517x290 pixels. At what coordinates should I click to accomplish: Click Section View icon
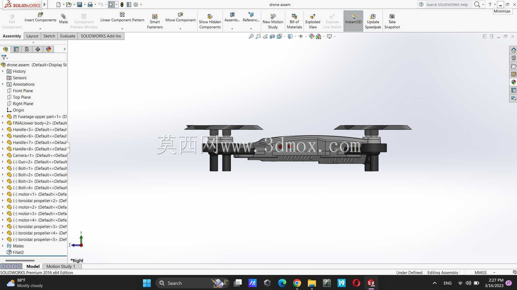coord(272,36)
